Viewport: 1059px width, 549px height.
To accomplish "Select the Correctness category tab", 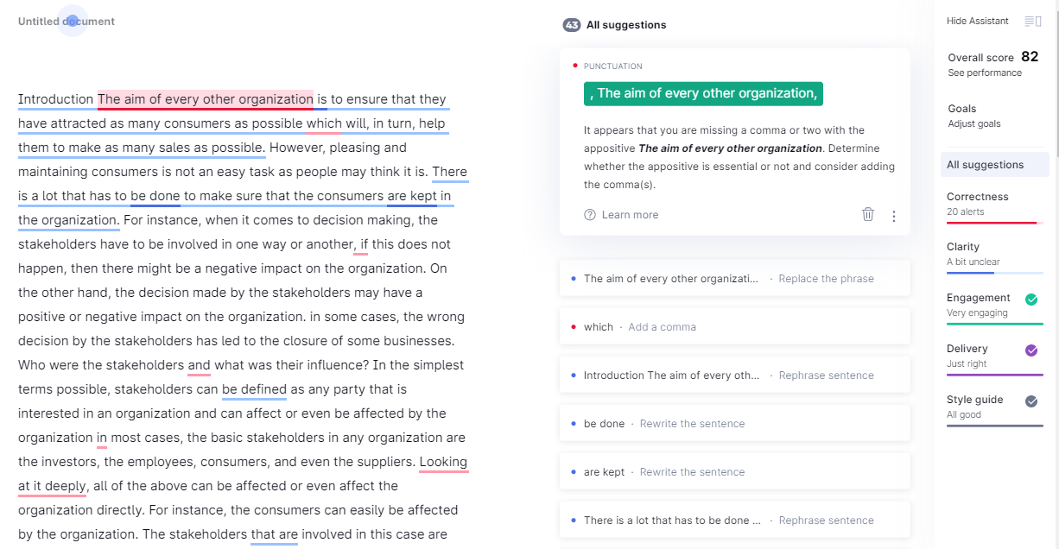I will click(x=995, y=204).
